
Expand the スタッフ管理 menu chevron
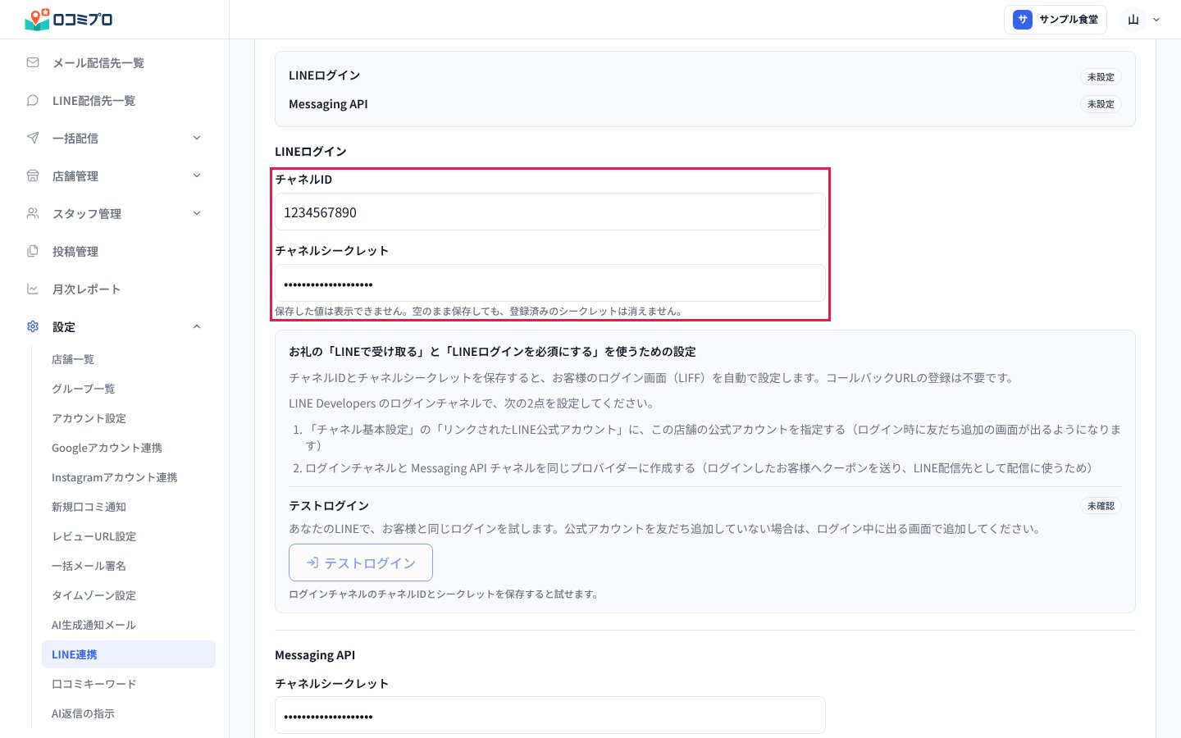point(197,213)
